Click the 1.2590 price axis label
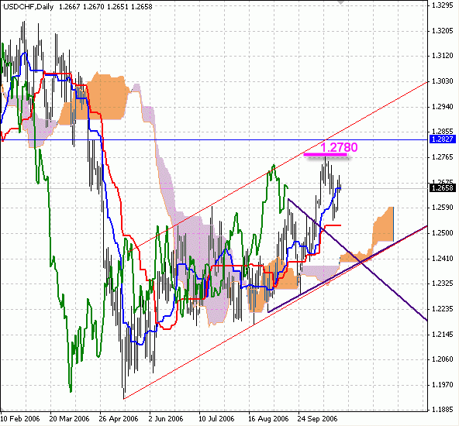This screenshot has height=426, width=459. [x=442, y=208]
